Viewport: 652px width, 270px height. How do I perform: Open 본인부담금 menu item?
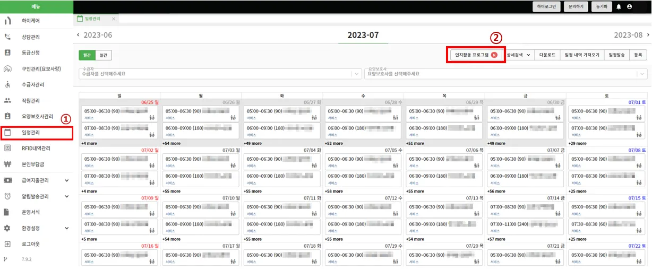click(33, 164)
